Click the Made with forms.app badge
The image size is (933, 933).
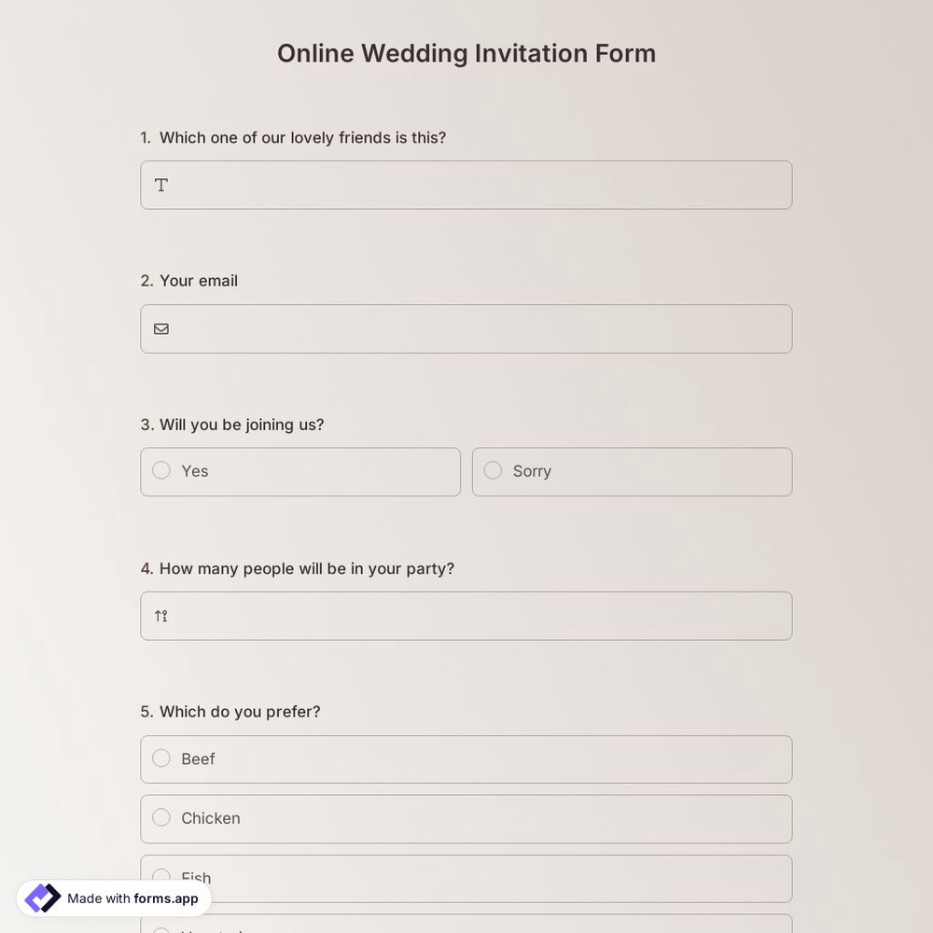point(112,898)
